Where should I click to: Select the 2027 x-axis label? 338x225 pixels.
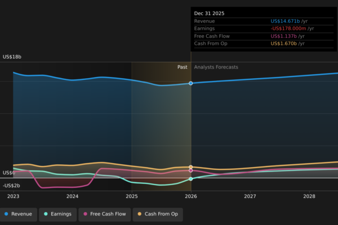[250, 196]
